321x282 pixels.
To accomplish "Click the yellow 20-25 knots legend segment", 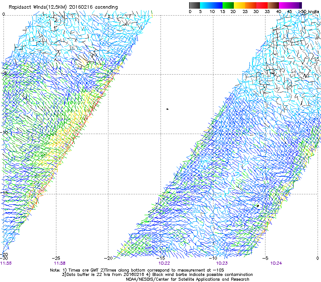I will [x=239, y=5].
